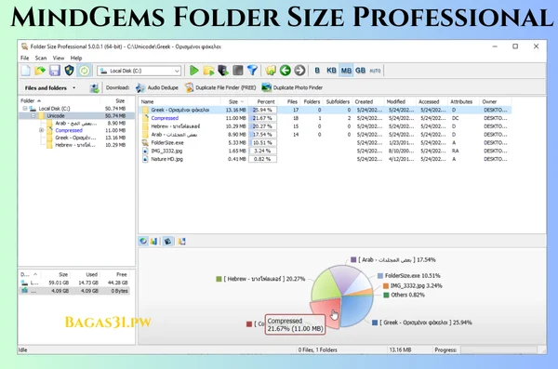This screenshot has height=369, width=558.
Task: Click the green Hebrew legend swatch
Action: coord(219,279)
